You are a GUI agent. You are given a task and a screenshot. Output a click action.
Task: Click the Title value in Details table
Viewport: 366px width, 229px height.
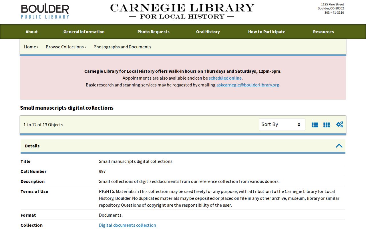pos(136,161)
